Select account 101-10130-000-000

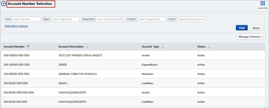pyautogui.click(x=16, y=83)
